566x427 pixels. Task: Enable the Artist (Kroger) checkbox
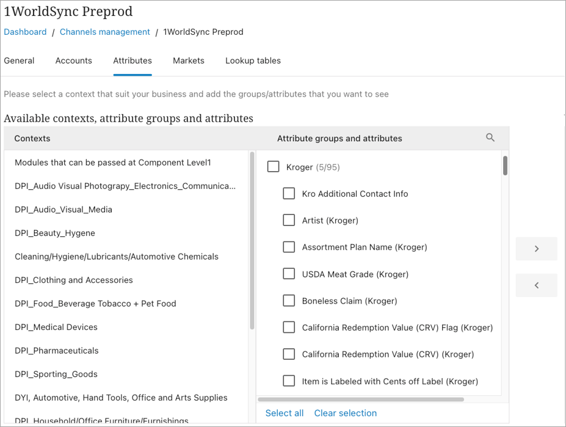289,220
